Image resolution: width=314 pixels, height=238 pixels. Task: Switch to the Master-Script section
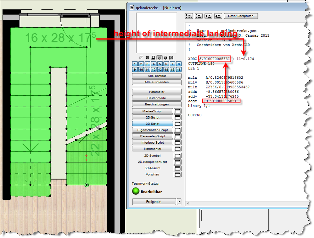(152, 111)
